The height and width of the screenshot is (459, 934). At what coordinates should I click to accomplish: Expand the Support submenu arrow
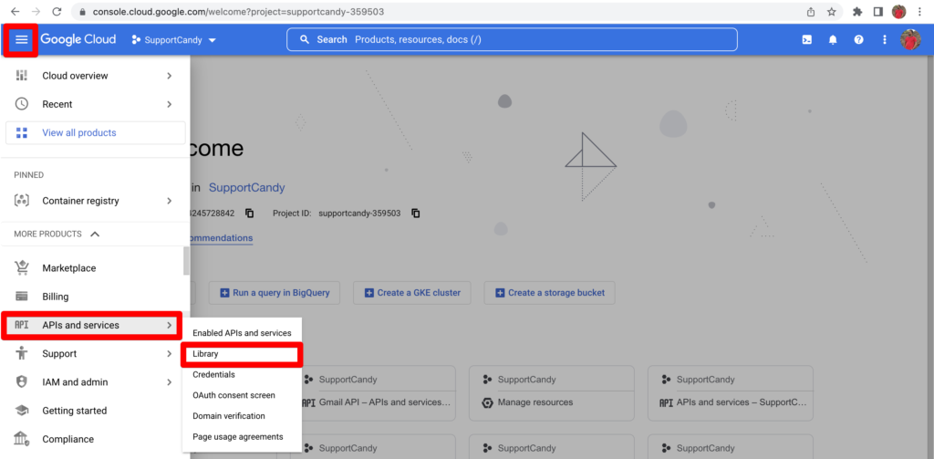[169, 353]
